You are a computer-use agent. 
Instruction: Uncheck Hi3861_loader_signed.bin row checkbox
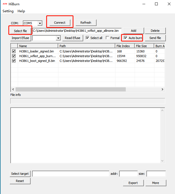[x=14, y=51]
